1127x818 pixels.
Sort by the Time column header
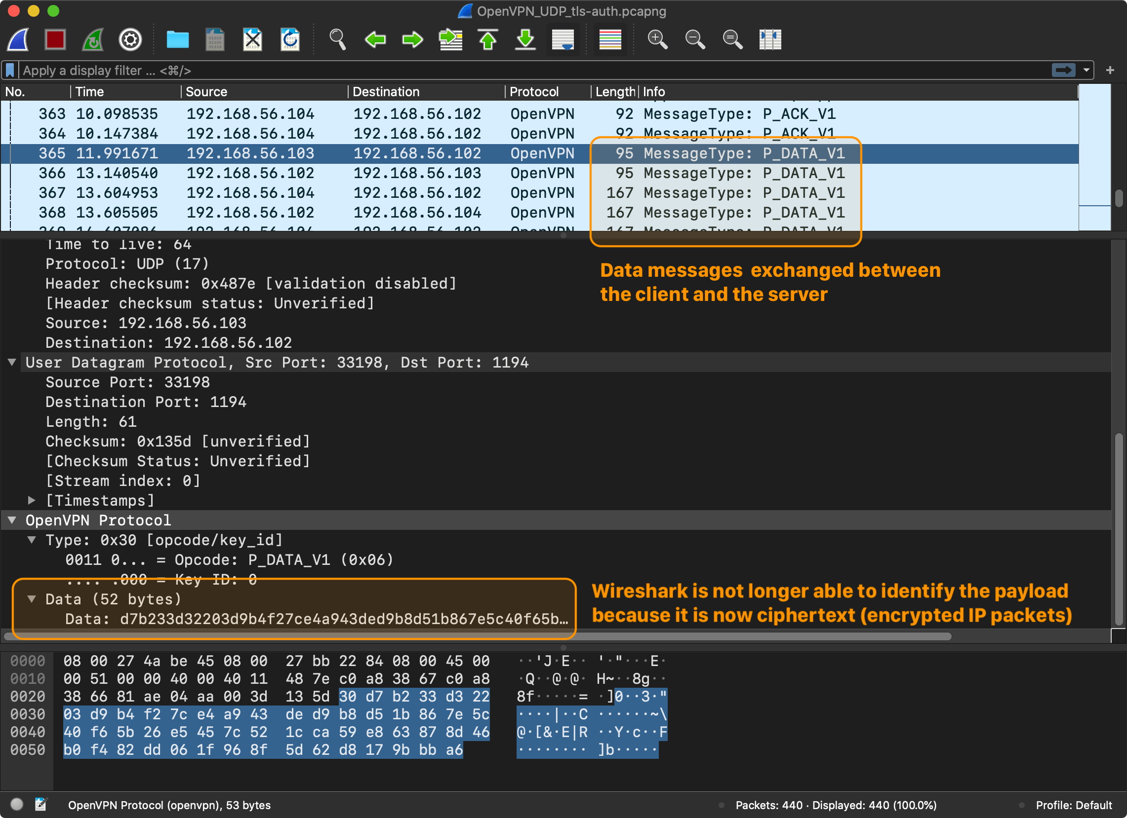pos(126,92)
